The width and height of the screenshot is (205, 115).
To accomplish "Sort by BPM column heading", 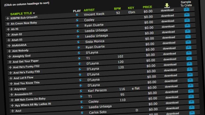I will coord(117,9).
